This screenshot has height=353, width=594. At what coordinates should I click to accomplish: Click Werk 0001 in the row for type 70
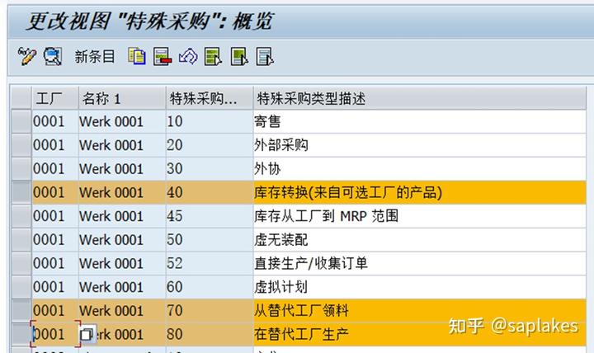tap(122, 311)
